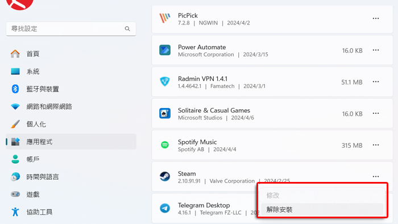The image size is (398, 224).
Task: Open 帳戶 settings
Action: point(71,159)
